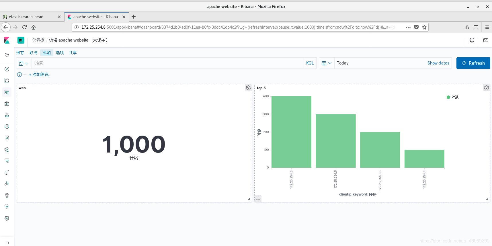Screen dimensions: 492x246
Task: Toggle Firefox sidebar icon
Action: tap(476, 27)
